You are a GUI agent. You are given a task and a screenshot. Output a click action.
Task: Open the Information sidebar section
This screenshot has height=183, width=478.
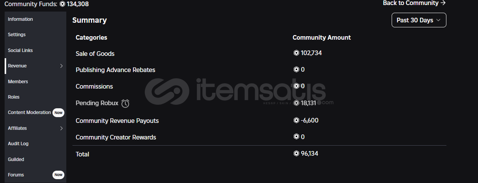coord(20,19)
